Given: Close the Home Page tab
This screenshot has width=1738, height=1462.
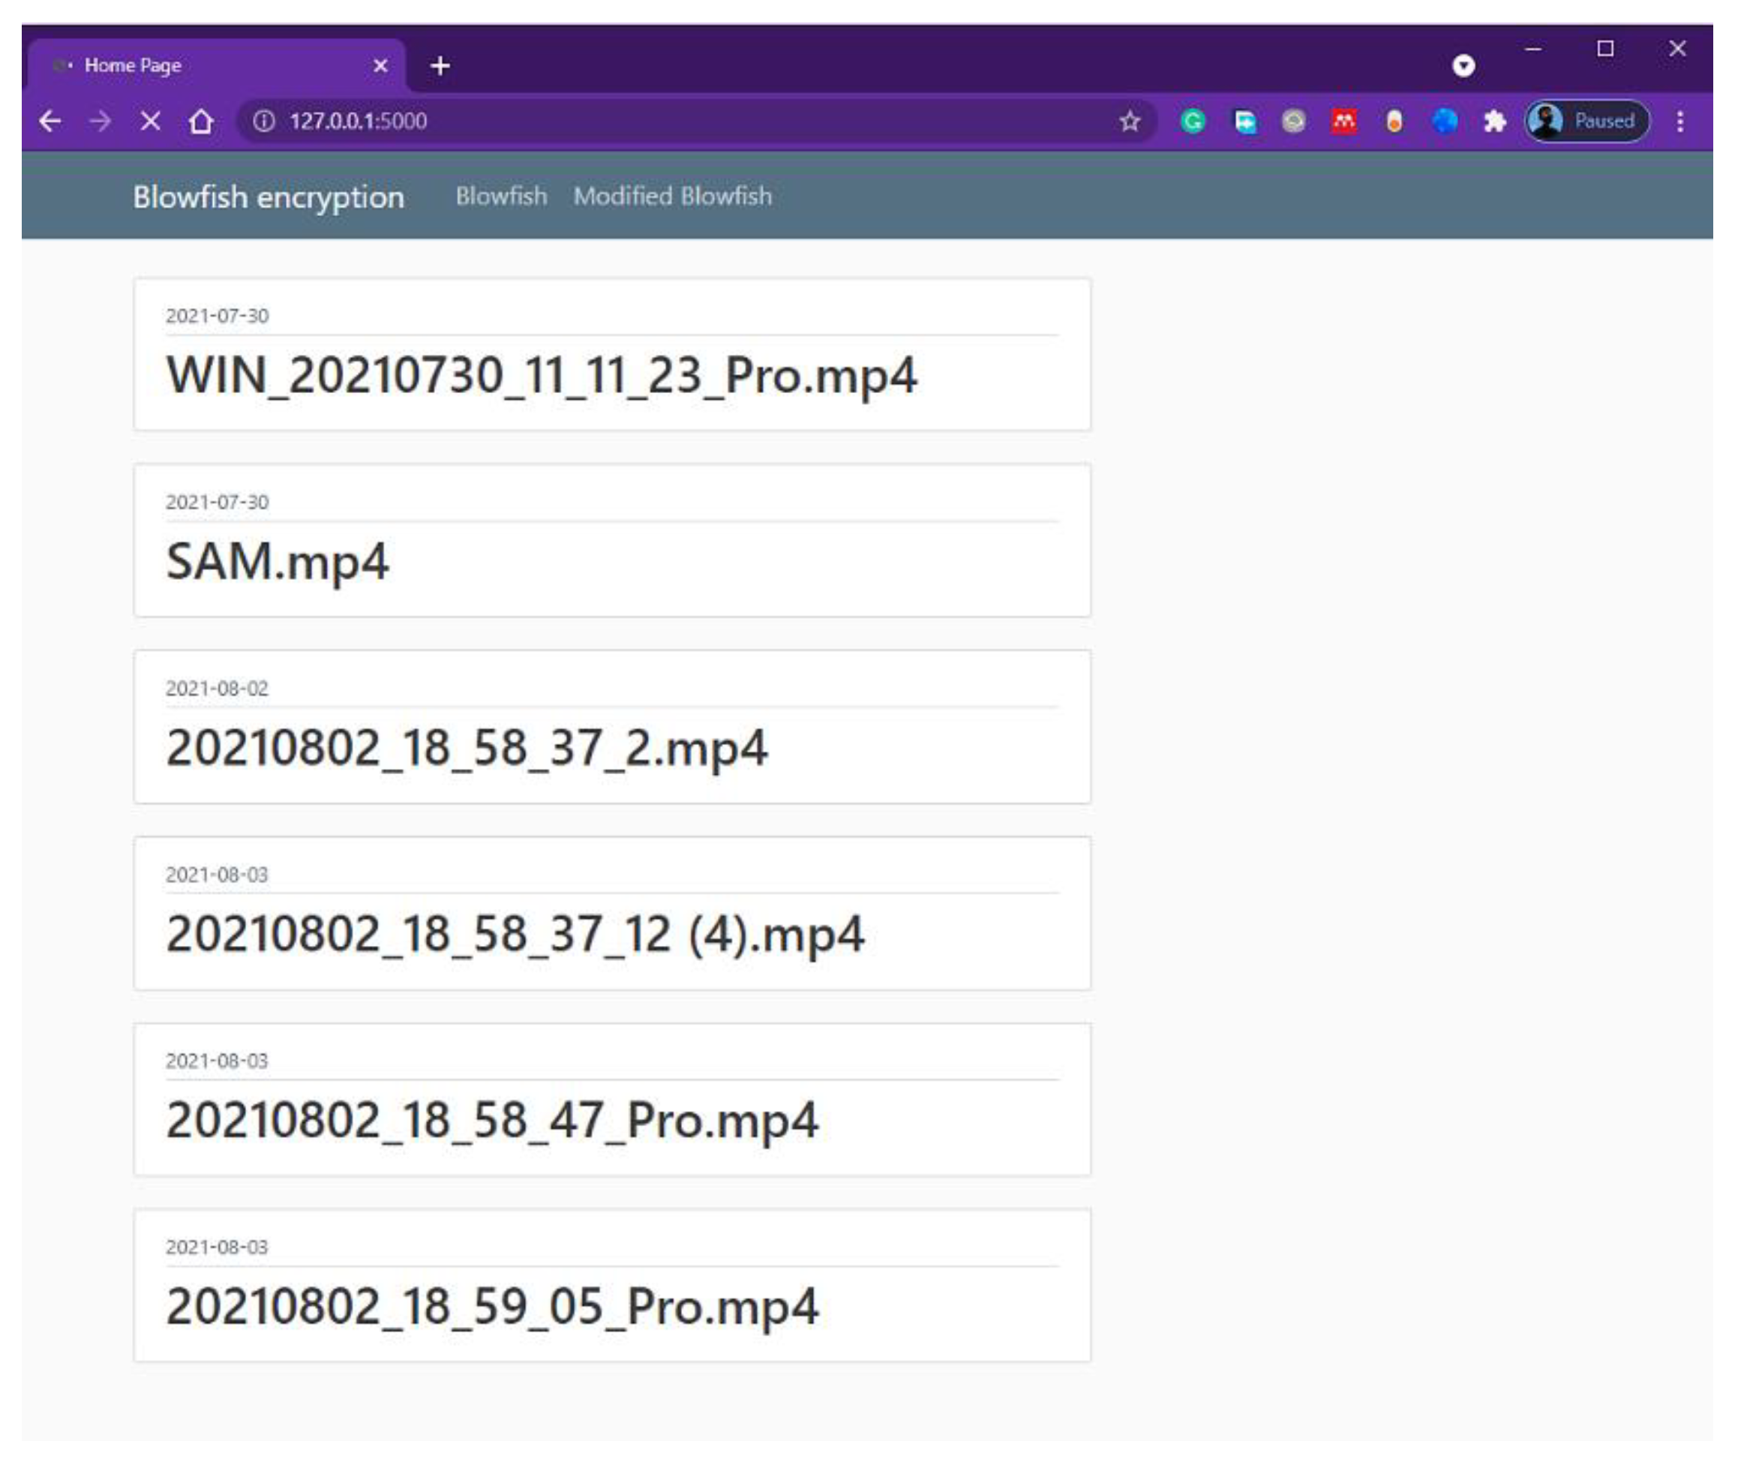Looking at the screenshot, I should pos(380,65).
